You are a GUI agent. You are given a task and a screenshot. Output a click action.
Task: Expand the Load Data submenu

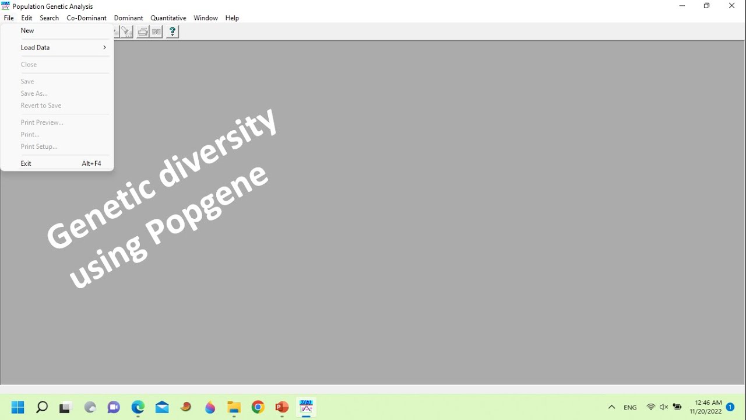57,47
